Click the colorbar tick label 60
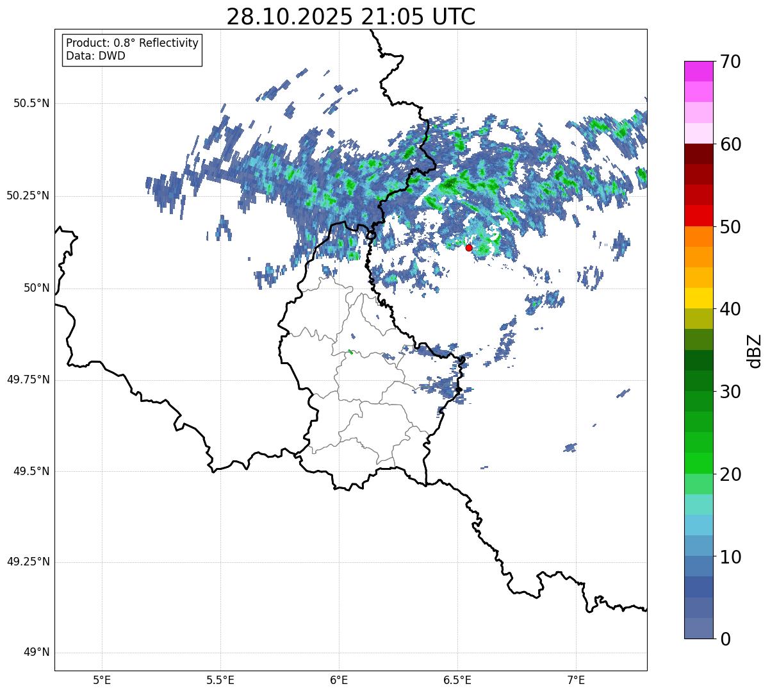This screenshot has width=770, height=693. (x=730, y=144)
